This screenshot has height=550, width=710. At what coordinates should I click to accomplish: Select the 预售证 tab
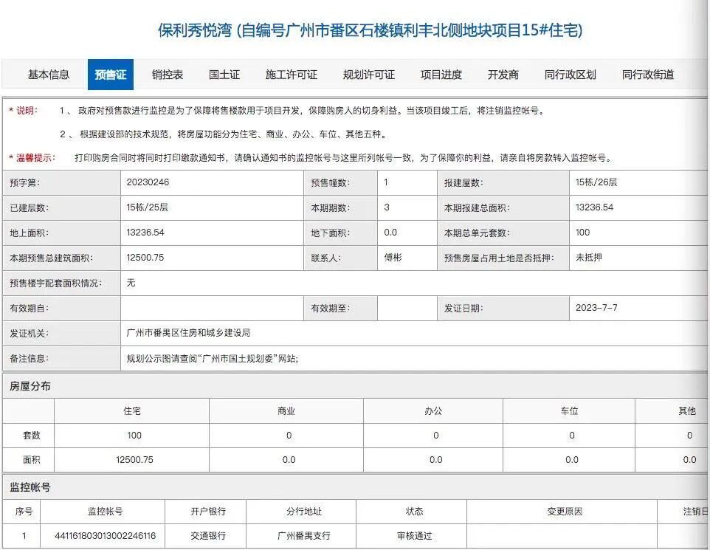click(x=111, y=74)
